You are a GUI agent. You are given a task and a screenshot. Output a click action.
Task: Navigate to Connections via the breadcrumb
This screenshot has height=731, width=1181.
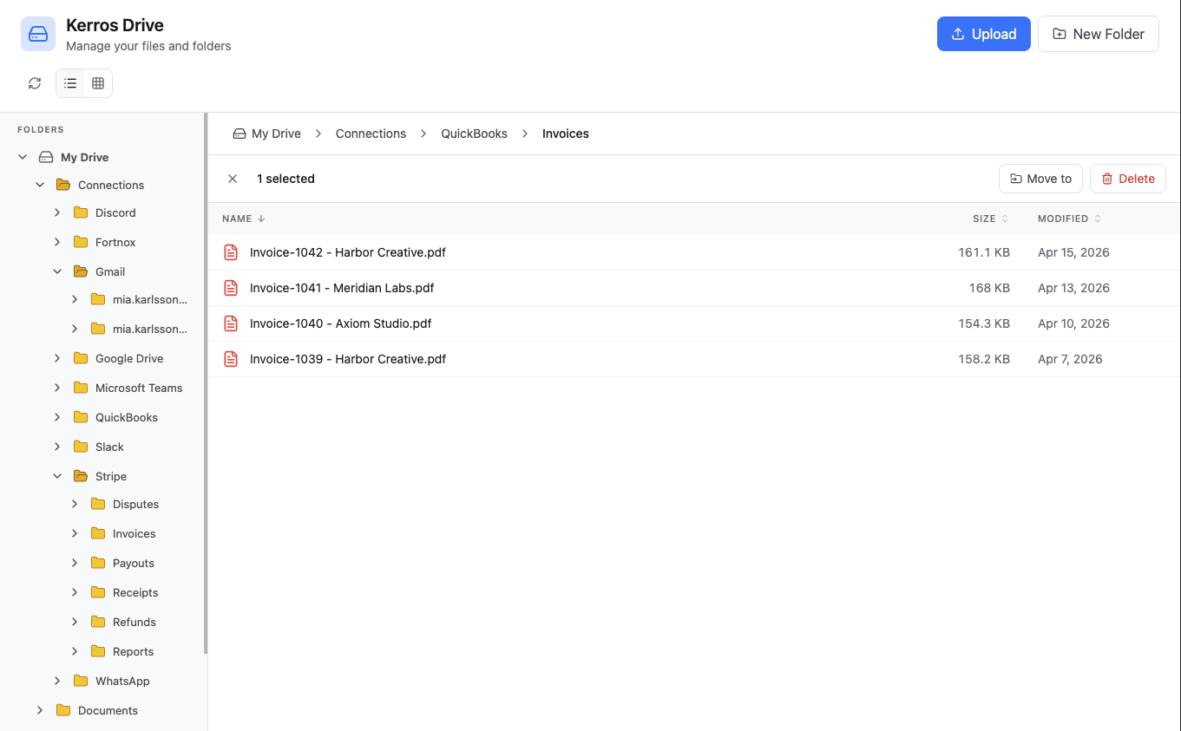point(371,133)
